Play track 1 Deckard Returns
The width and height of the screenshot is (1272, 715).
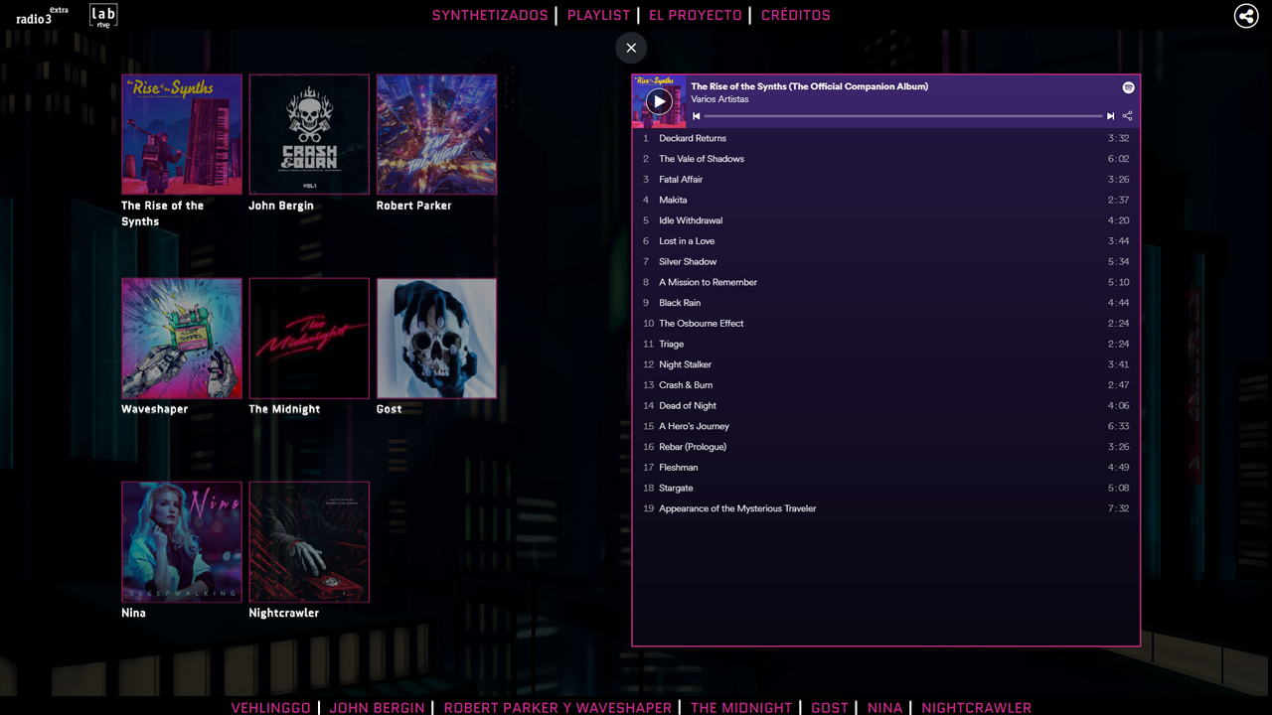[x=886, y=138]
